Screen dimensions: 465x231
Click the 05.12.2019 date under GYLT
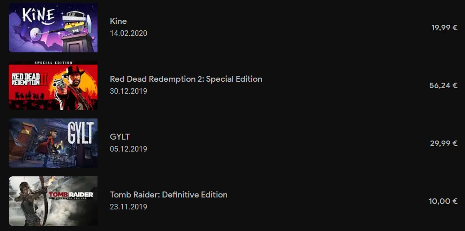coord(128,149)
